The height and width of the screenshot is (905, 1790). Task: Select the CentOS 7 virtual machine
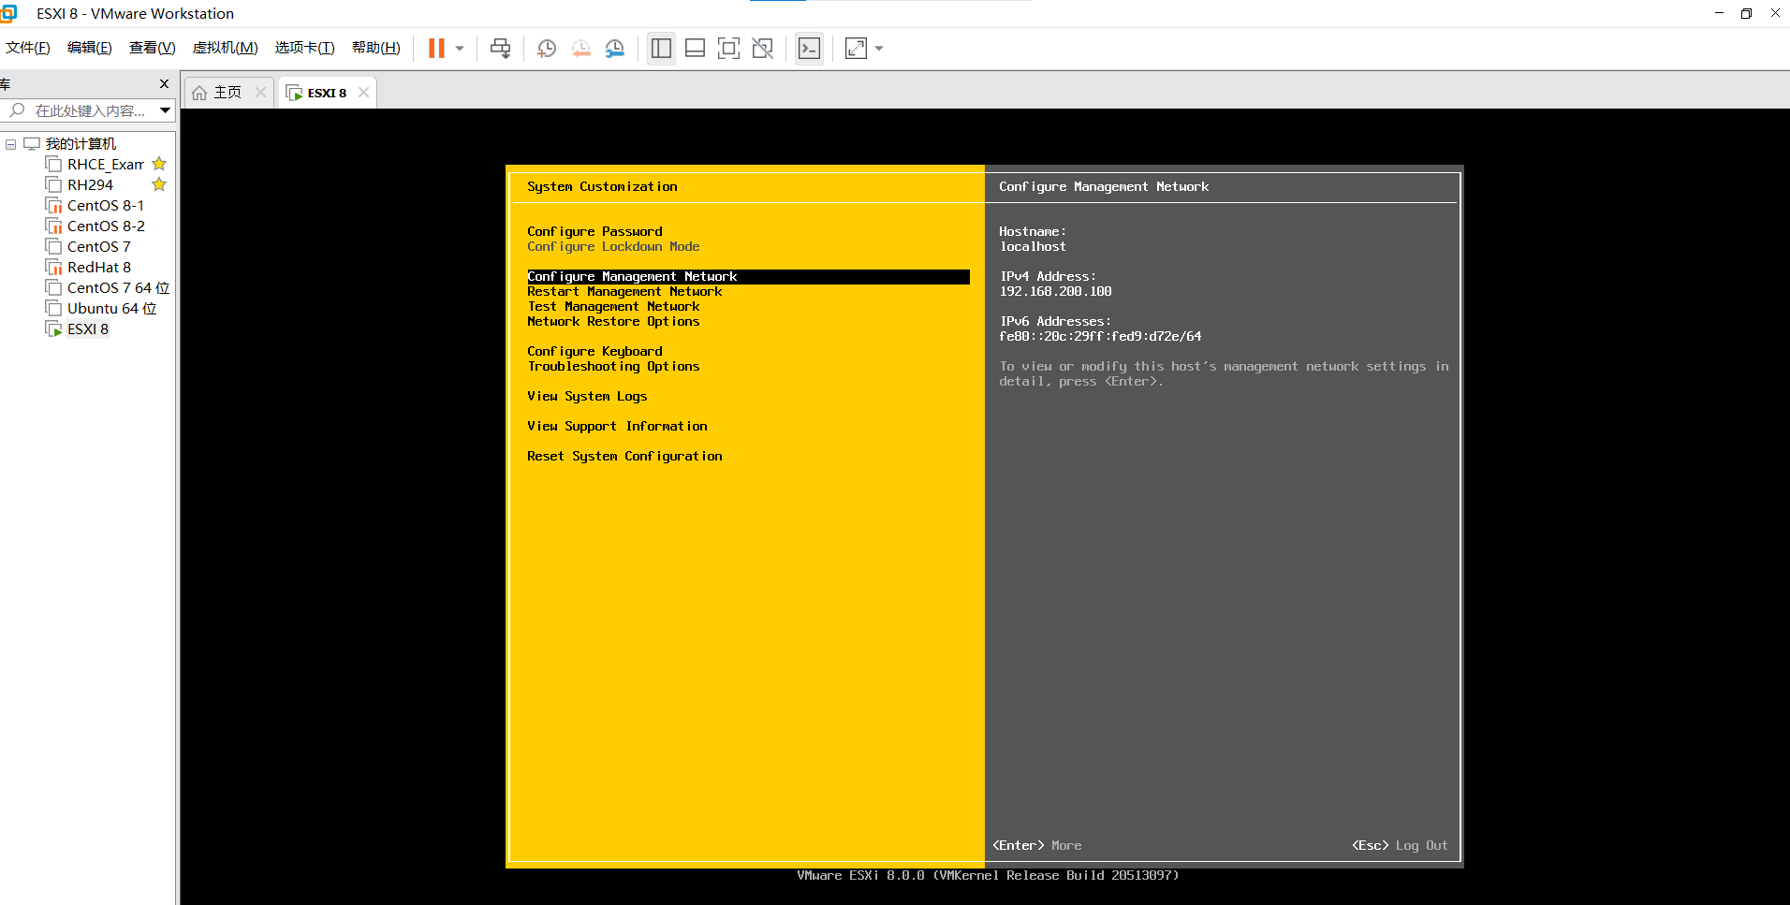98,247
